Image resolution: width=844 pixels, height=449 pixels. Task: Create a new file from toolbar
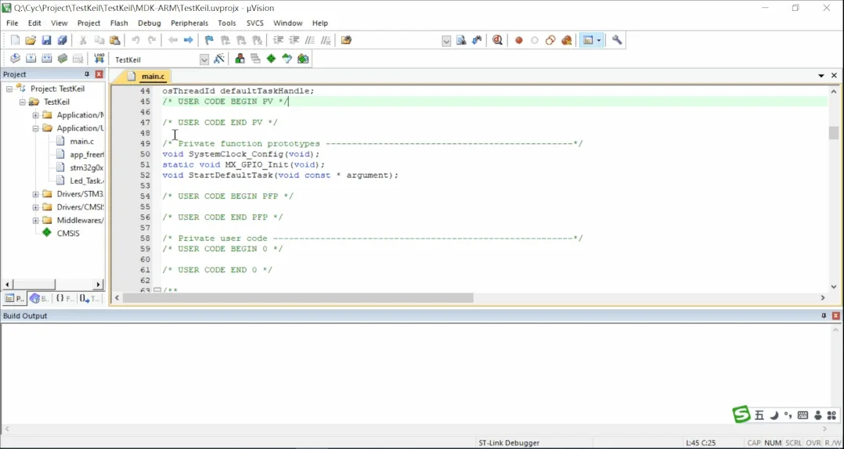[x=15, y=41]
